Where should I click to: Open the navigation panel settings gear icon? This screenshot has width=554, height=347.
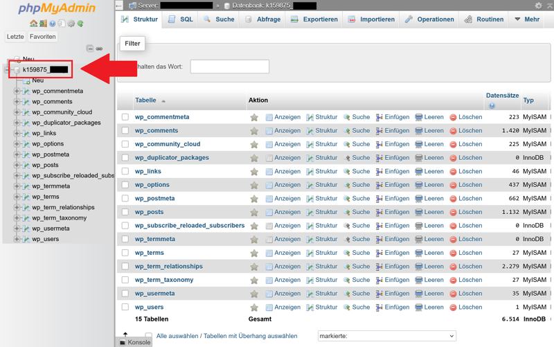click(x=71, y=24)
